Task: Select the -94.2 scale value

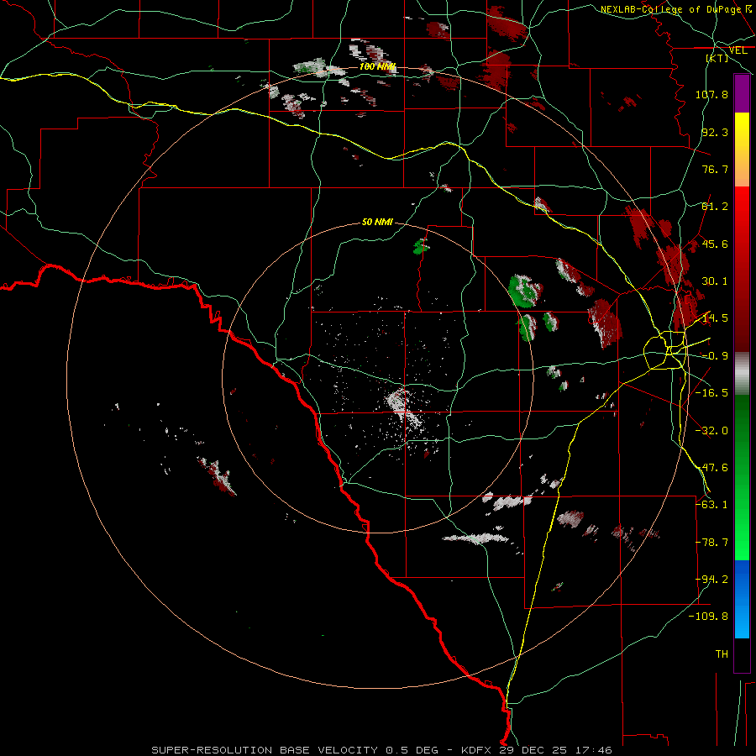Action: pyautogui.click(x=711, y=580)
